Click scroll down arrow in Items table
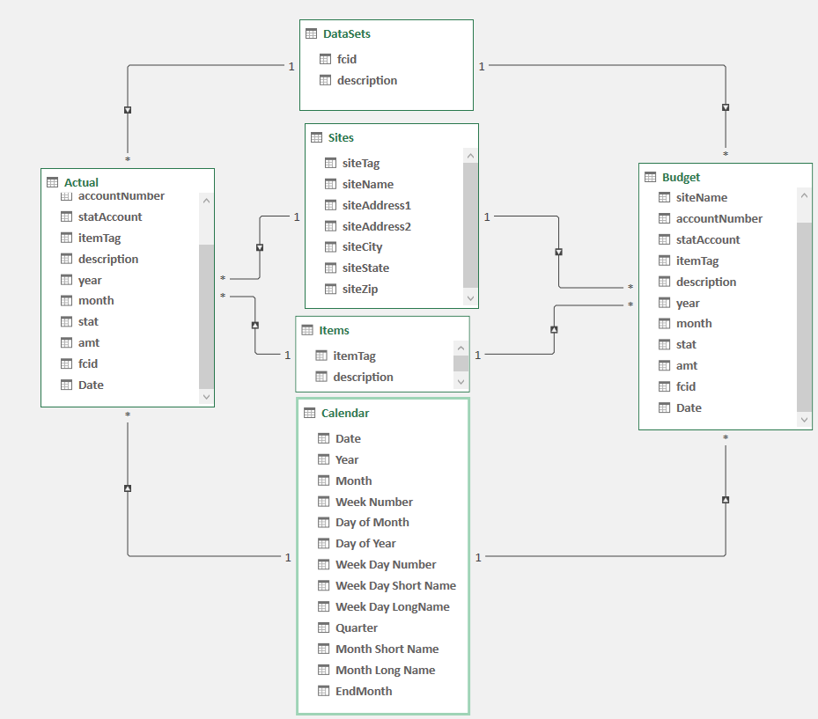This screenshot has height=719, width=818. pyautogui.click(x=461, y=382)
